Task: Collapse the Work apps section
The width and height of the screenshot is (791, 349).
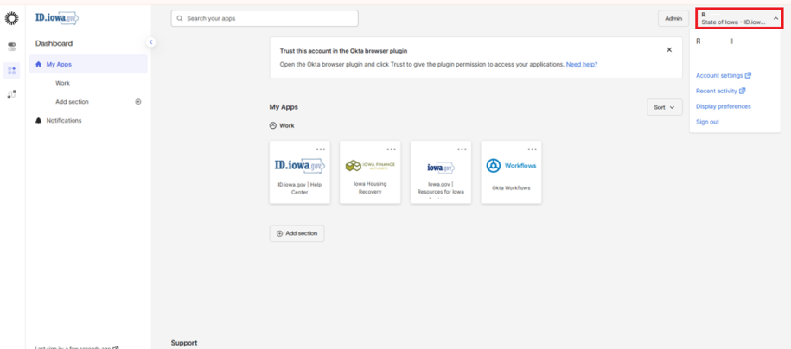Action: [273, 125]
